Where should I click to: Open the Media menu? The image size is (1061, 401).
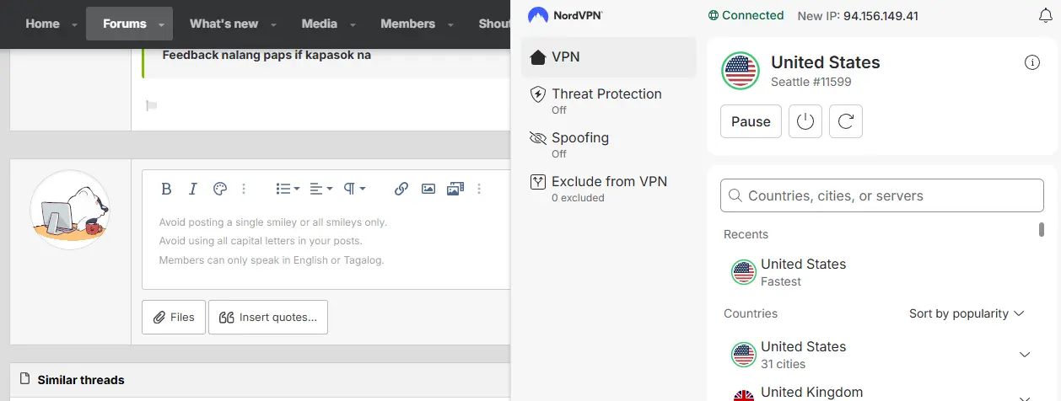click(319, 24)
